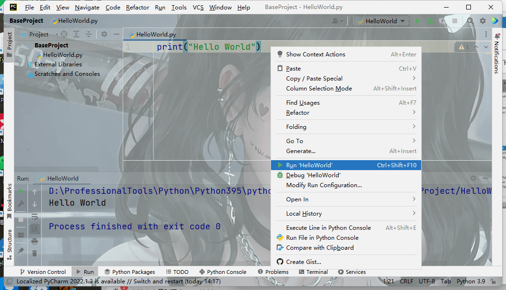The height and width of the screenshot is (290, 506).
Task: Collapse the BaseProject tree node
Action: click(20, 45)
